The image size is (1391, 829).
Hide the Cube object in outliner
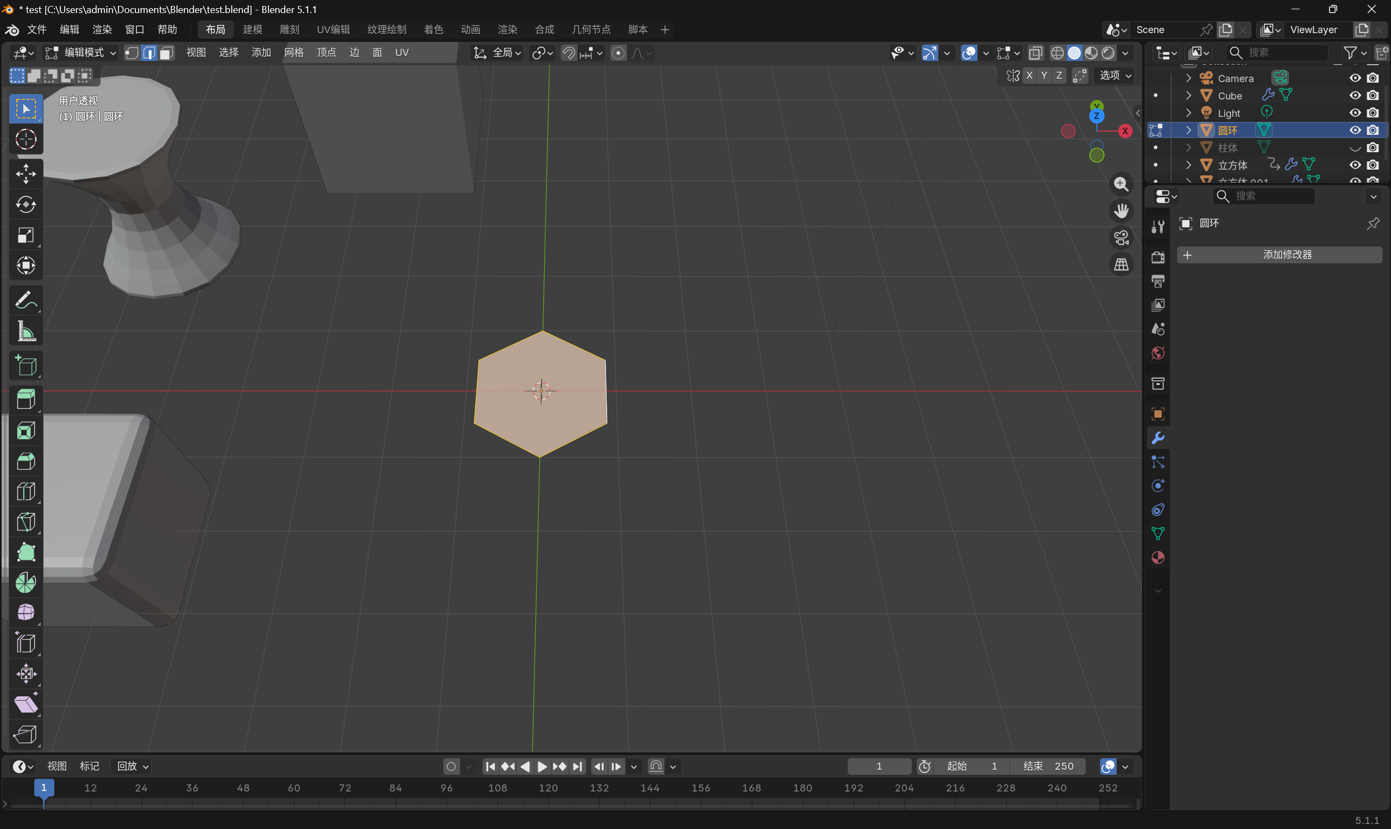(1355, 96)
